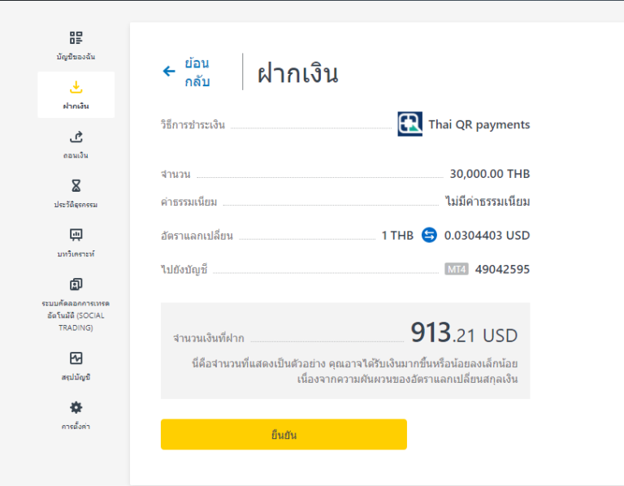The image size is (624, 486).
Task: Open the account summary chart icon
Action: click(x=76, y=358)
